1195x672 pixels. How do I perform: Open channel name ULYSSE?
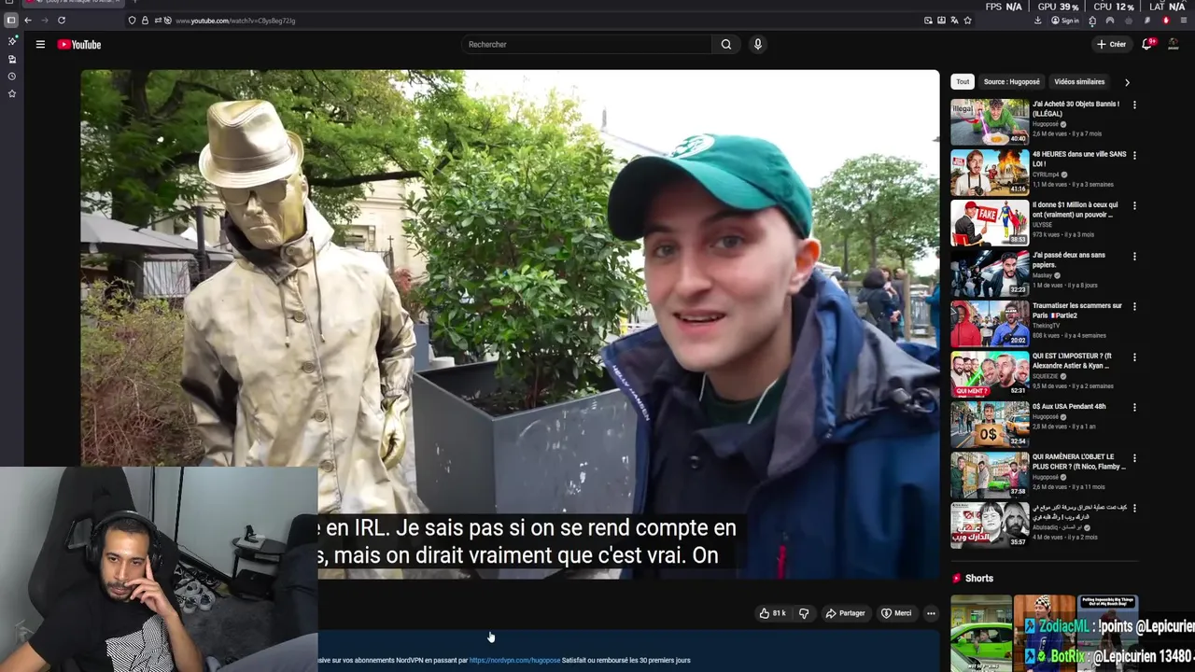(x=1042, y=225)
